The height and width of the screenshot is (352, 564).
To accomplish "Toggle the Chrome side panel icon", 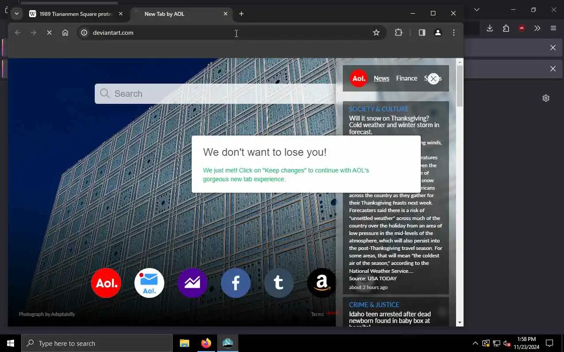I will pyautogui.click(x=422, y=33).
